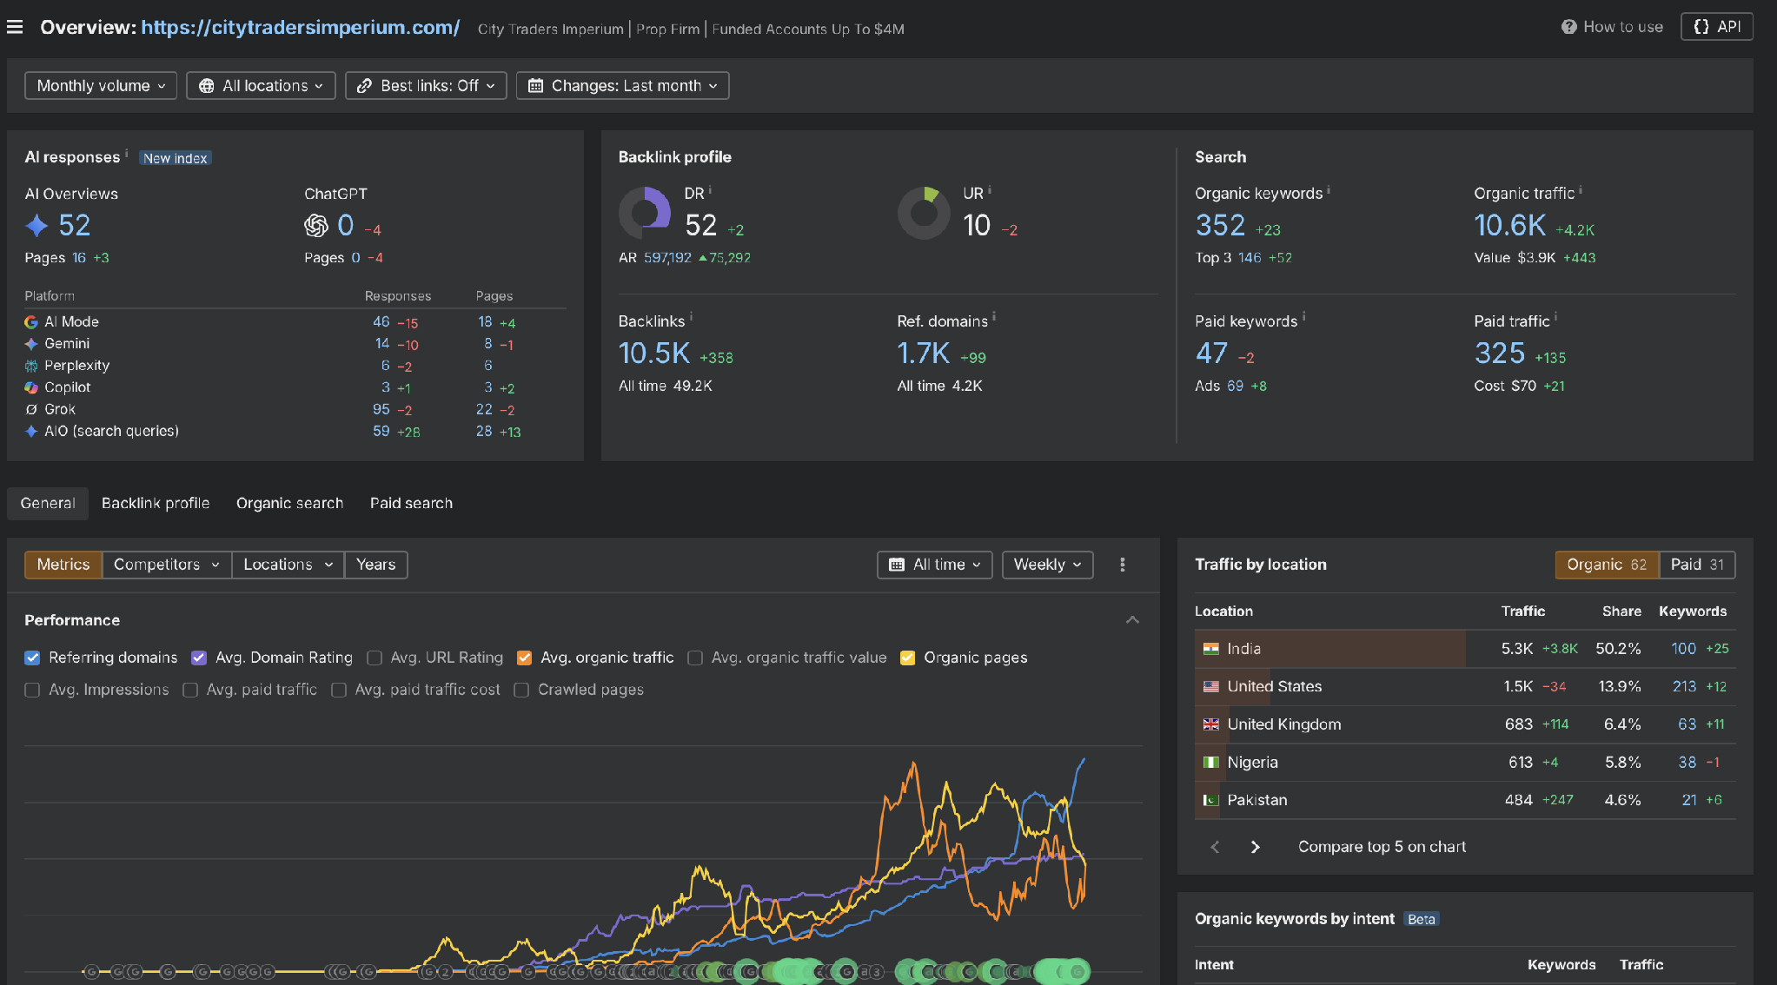The height and width of the screenshot is (985, 1777).
Task: Collapse the Performance section
Action: (1132, 620)
